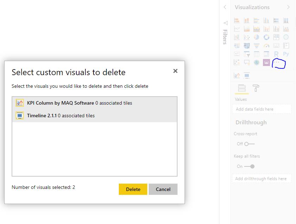Switch to the Fields tab in Visualizations
The image size is (296, 224).
coord(242,88)
